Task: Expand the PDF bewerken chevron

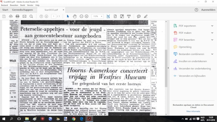Action: point(212,40)
